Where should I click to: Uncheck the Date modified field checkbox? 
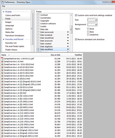[38, 49]
